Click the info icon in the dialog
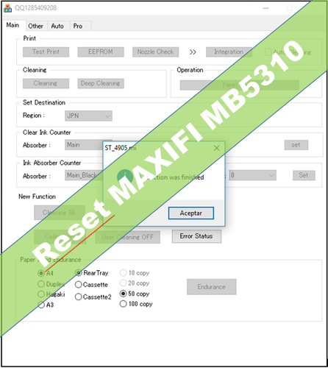Image resolution: width=328 pixels, height=368 pixels. (125, 177)
